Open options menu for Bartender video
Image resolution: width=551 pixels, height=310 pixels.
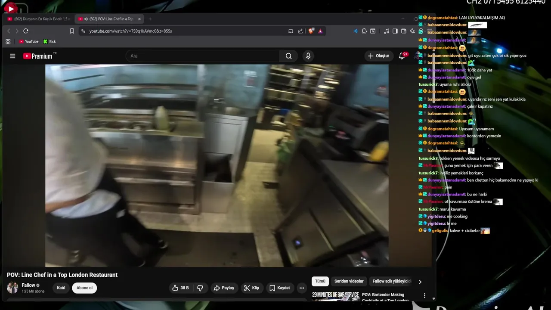pyautogui.click(x=424, y=295)
